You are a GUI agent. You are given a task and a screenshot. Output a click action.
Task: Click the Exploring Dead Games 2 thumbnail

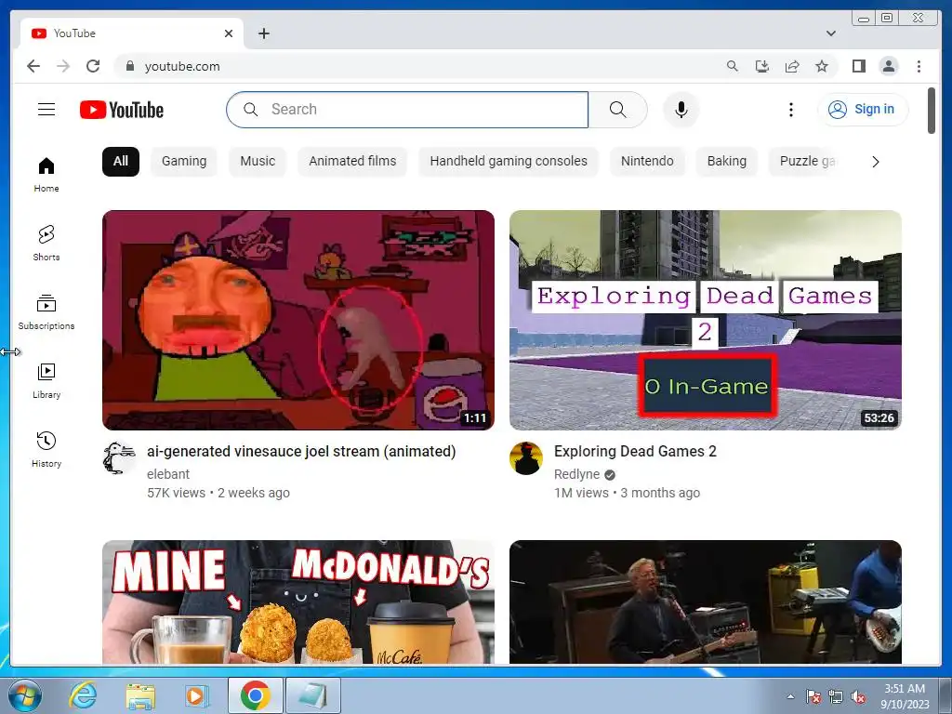coord(706,320)
